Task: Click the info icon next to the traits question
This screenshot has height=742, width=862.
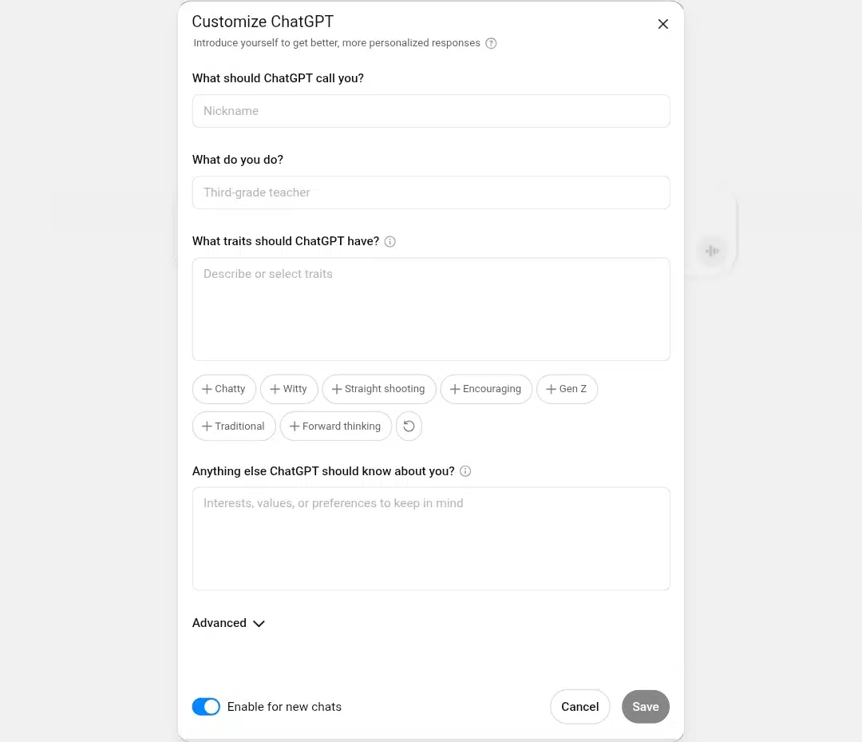Action: click(x=389, y=241)
